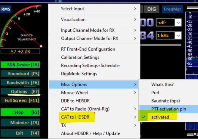
Task: Choose Port in CAT submenu
Action: pyautogui.click(x=169, y=93)
